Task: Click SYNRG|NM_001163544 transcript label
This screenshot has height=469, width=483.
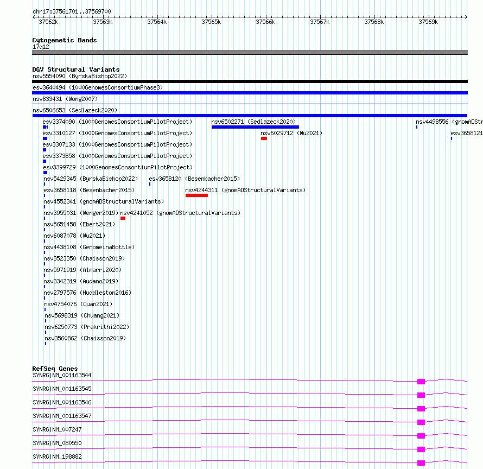Action: pyautogui.click(x=62, y=375)
